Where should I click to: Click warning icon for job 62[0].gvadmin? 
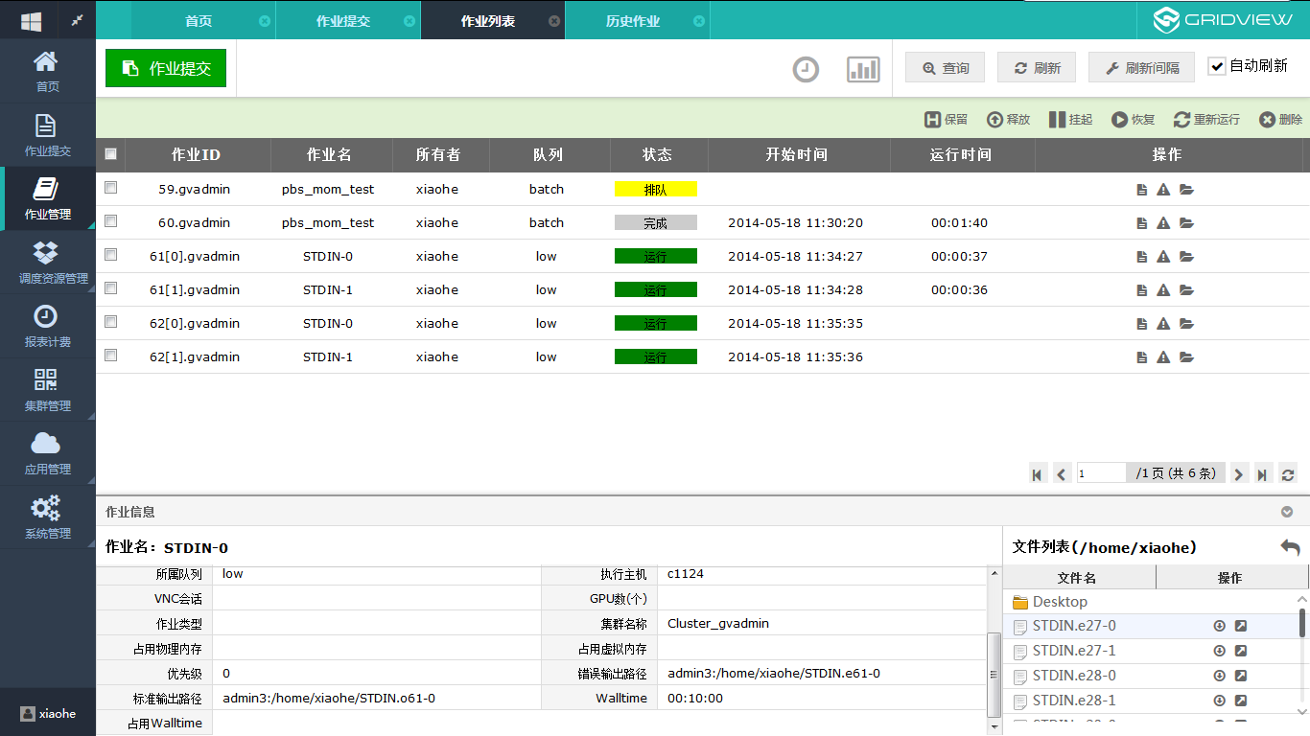click(x=1163, y=324)
